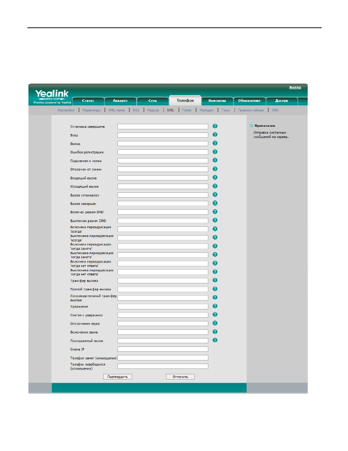Open help for 'Установка завершена' field
348x451 pixels.
215,126
